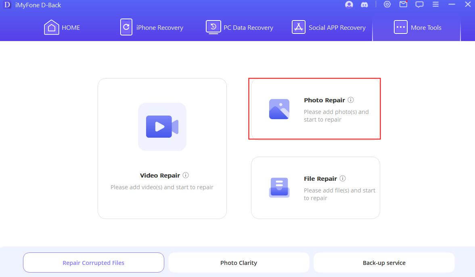The width and height of the screenshot is (475, 277).
Task: Open the mail notification icon
Action: tap(403, 4)
